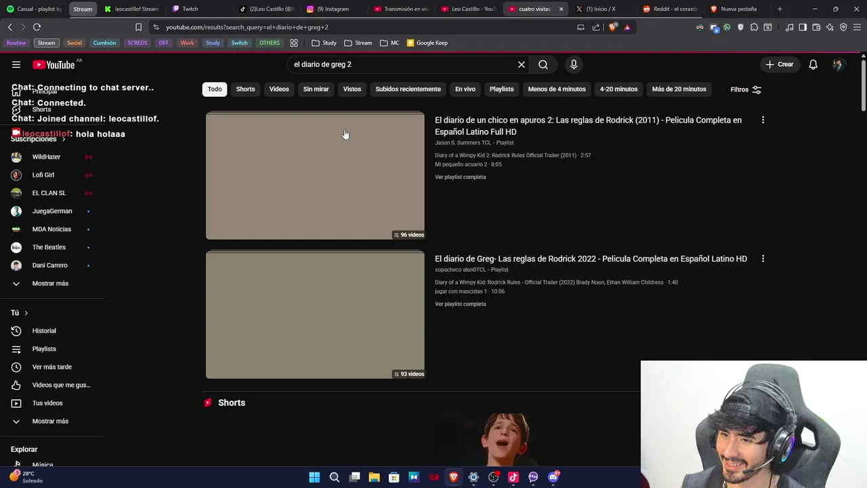This screenshot has width=867, height=488.
Task: Open the TikTok taskbar app
Action: coord(513,477)
